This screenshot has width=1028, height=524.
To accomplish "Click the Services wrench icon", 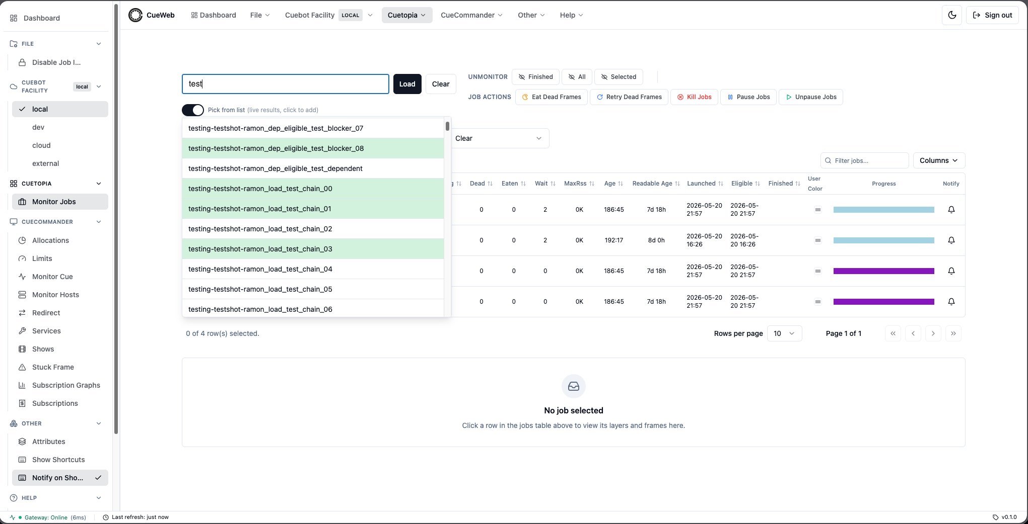I will [x=22, y=331].
